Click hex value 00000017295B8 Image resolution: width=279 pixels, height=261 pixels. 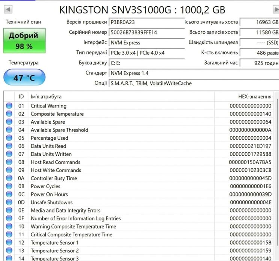click(x=251, y=154)
